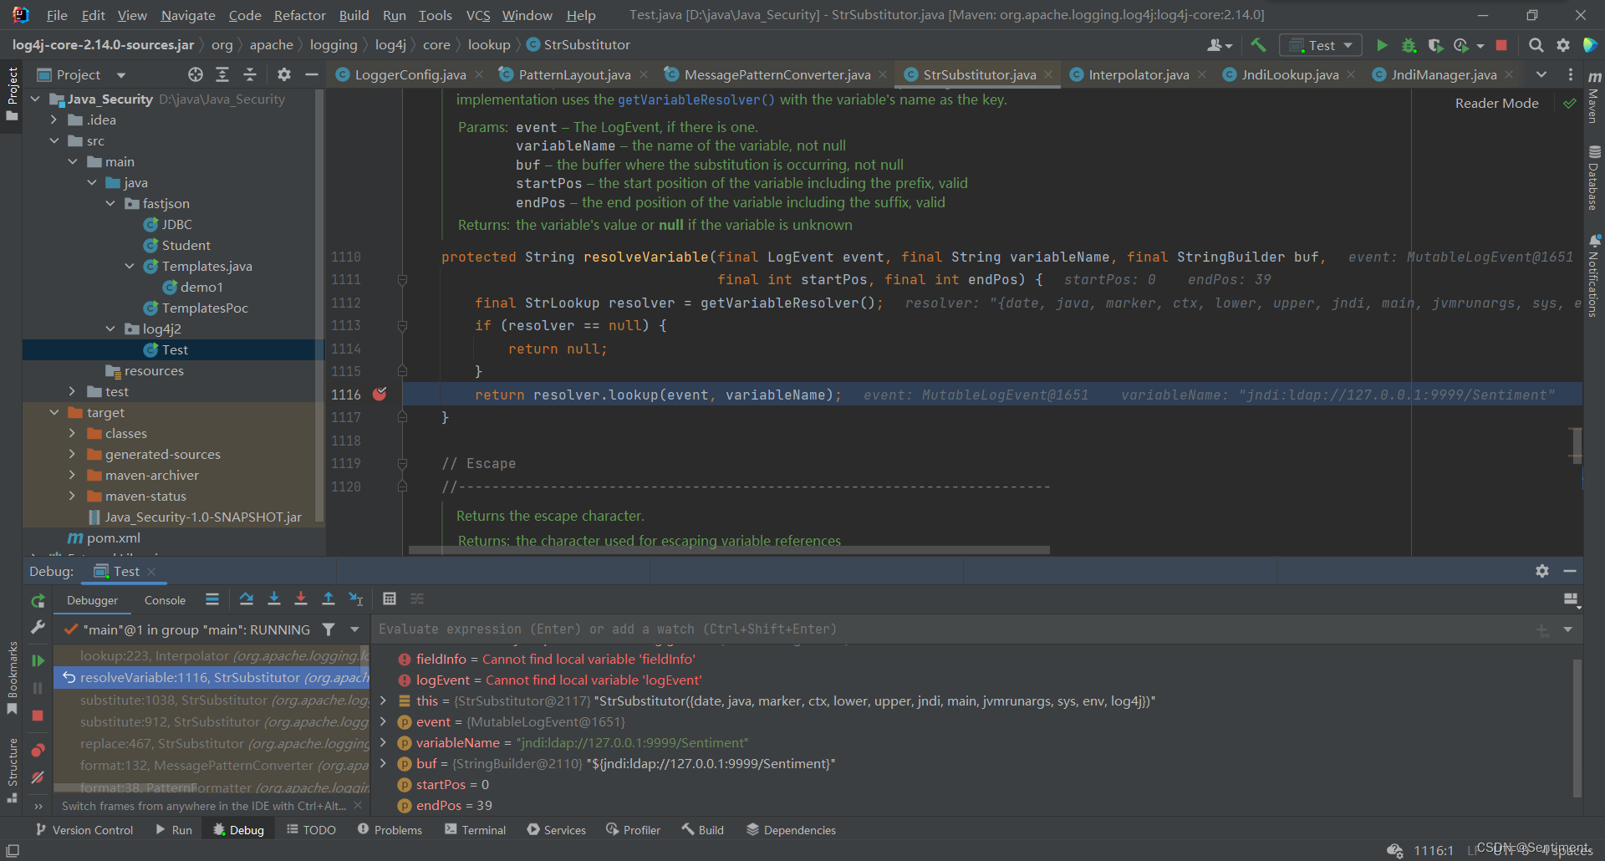Click the lookup breadcrumb in navigation bar
Viewport: 1605px width, 861px height.
pyautogui.click(x=489, y=44)
